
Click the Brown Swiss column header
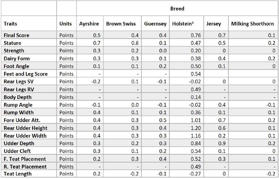point(121,24)
